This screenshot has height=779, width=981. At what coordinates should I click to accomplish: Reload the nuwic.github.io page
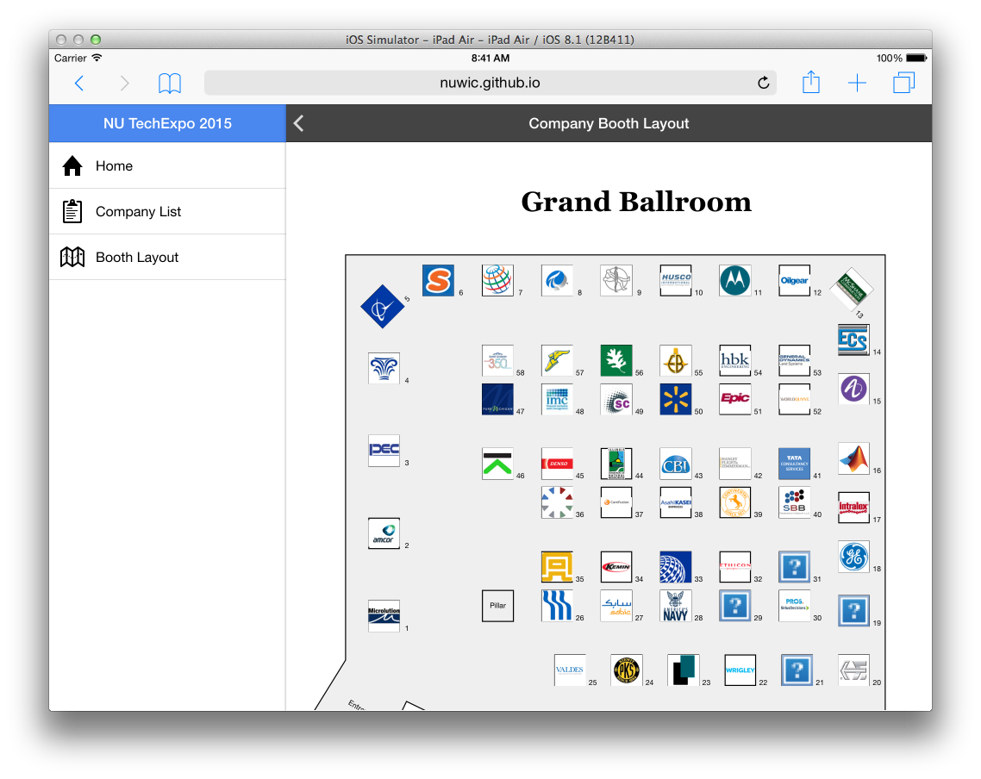[763, 83]
